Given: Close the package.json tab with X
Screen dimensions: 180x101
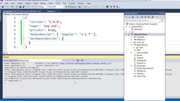Looking at the screenshot, I should (18, 11).
